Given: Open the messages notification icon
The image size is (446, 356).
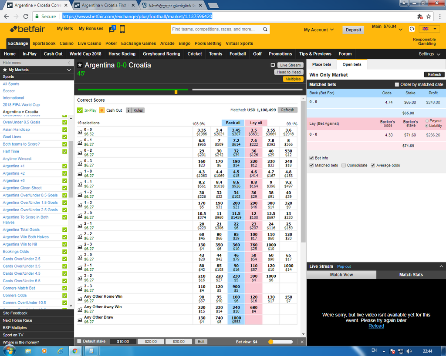Looking at the screenshot, I should [x=112, y=29].
